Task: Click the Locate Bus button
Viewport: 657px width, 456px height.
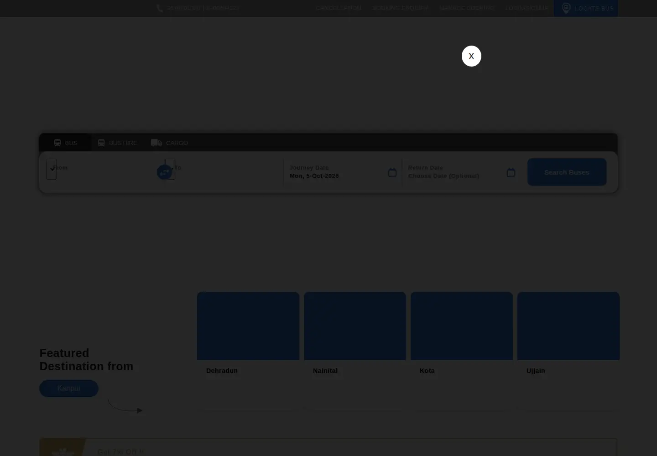Action: pos(586,8)
